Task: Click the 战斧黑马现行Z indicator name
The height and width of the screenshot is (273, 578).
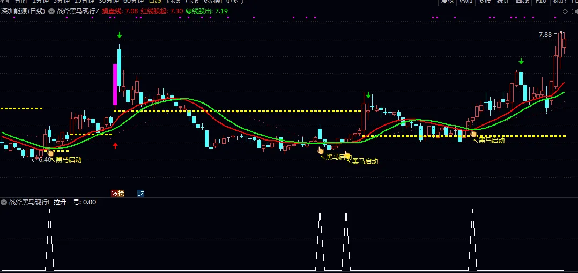Action: (x=78, y=11)
